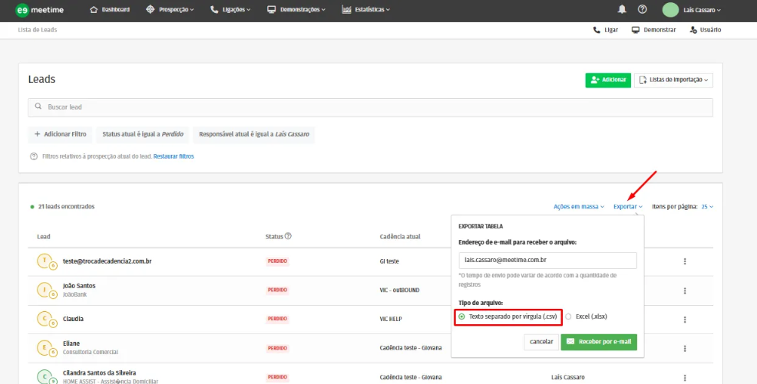Click the VIC HELP cadence cell
Screen dimensions: 757x384
391,319
